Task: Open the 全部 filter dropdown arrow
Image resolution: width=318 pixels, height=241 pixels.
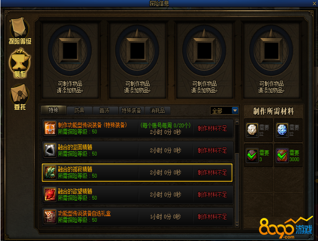Action: (x=235, y=110)
